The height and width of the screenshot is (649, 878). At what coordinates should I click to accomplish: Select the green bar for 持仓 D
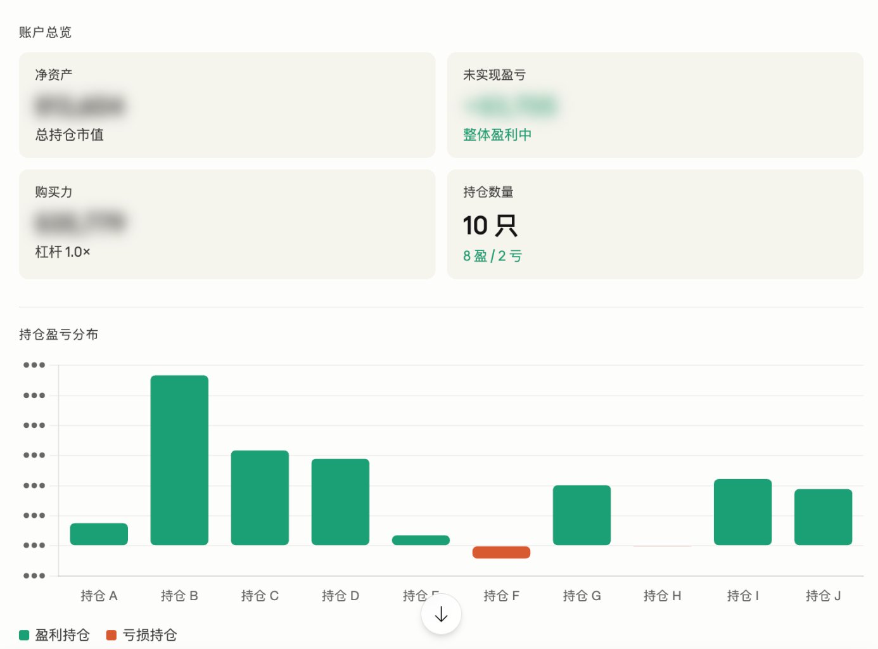point(340,502)
